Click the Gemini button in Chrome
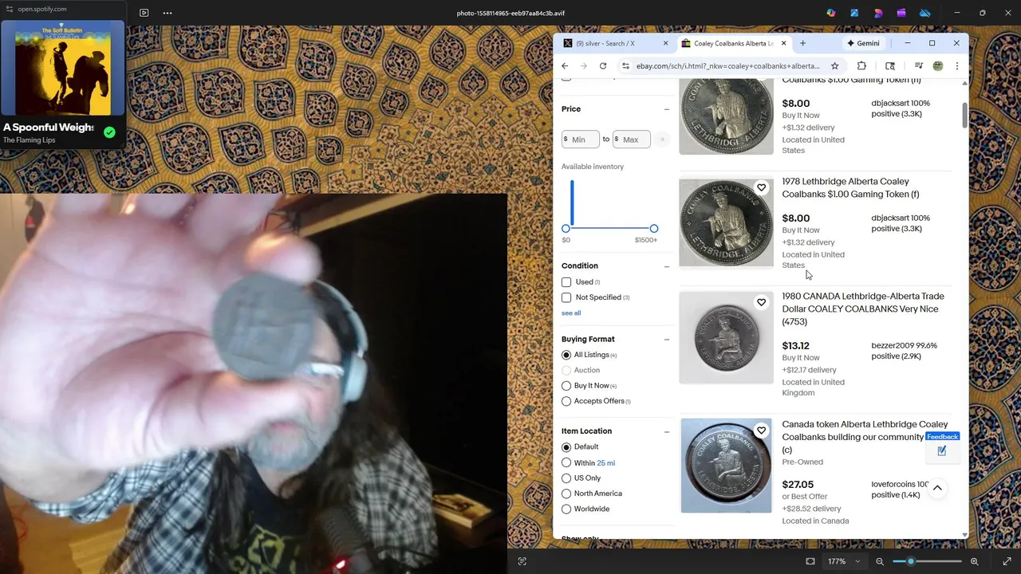Viewport: 1021px width, 574px height. pyautogui.click(x=863, y=43)
